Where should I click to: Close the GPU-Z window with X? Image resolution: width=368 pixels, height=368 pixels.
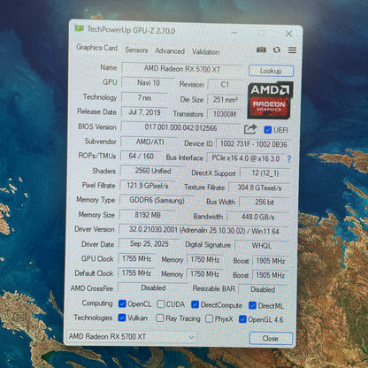[289, 34]
